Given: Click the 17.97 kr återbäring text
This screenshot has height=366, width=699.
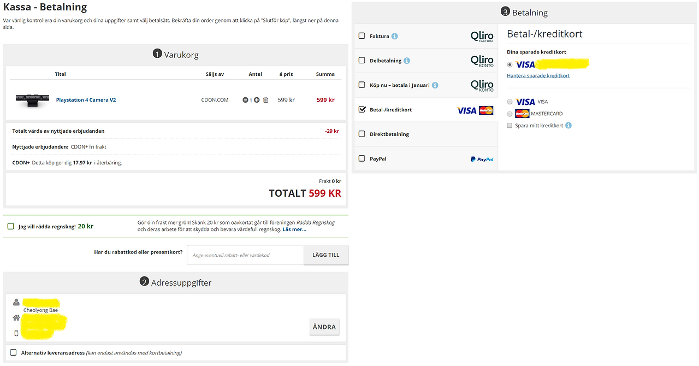Looking at the screenshot, I should tap(82, 163).
